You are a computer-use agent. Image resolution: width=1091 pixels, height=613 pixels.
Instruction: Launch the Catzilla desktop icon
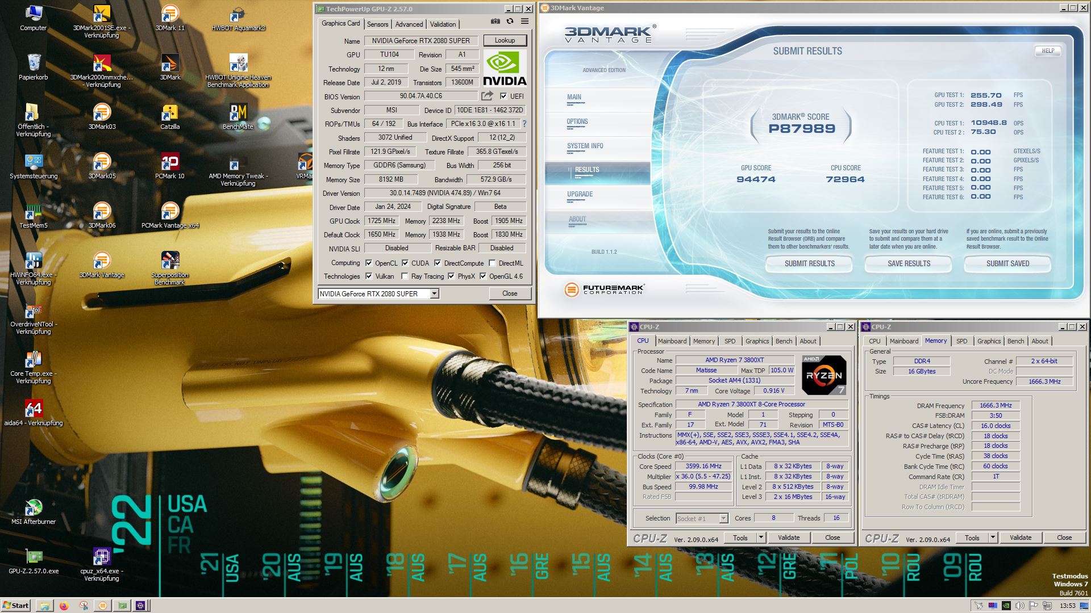coord(170,116)
